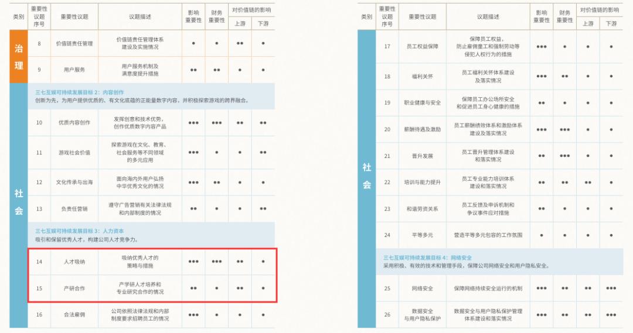Screen dimensions: 633x333
Task: Select the sentence starting 创新为先
Action: click(142, 101)
